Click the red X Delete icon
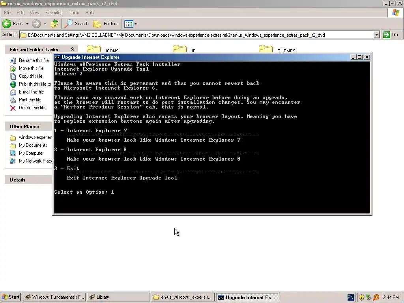404x303 pixels. [x=13, y=108]
